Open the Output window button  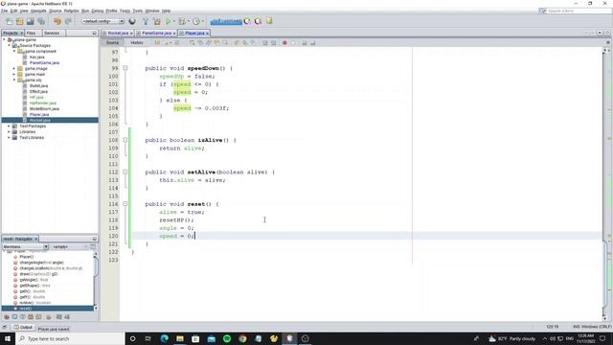tap(23, 328)
